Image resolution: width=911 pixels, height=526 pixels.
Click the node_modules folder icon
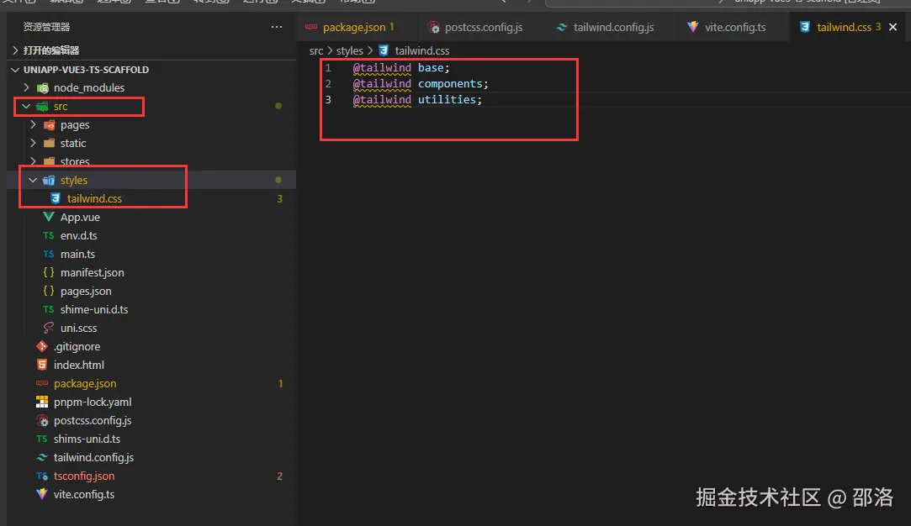[x=42, y=87]
